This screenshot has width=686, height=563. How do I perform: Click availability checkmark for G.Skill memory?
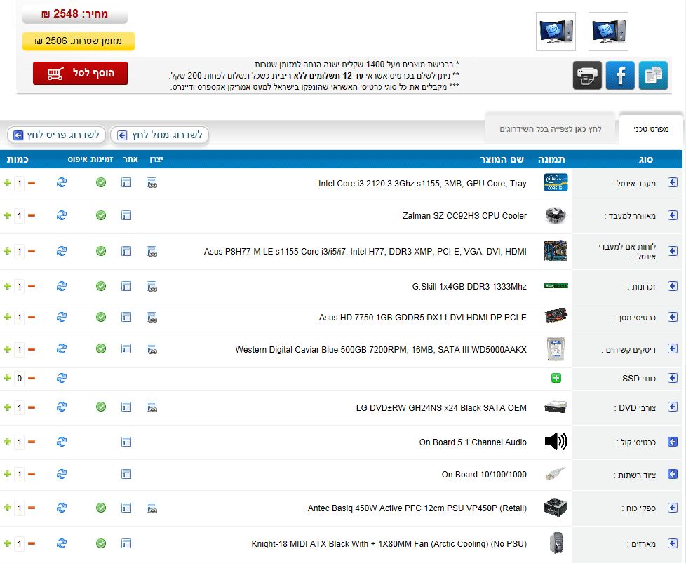click(x=101, y=286)
